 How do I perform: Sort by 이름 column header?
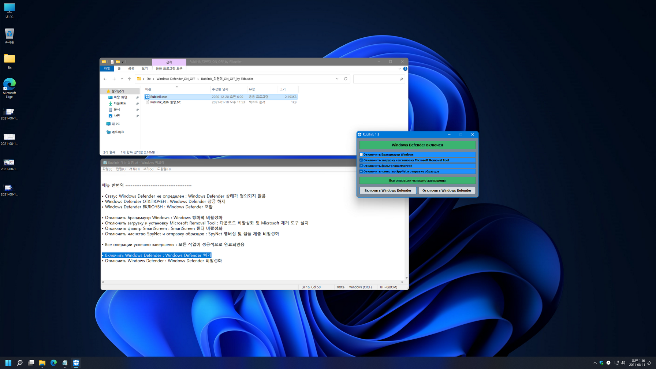pyautogui.click(x=177, y=89)
